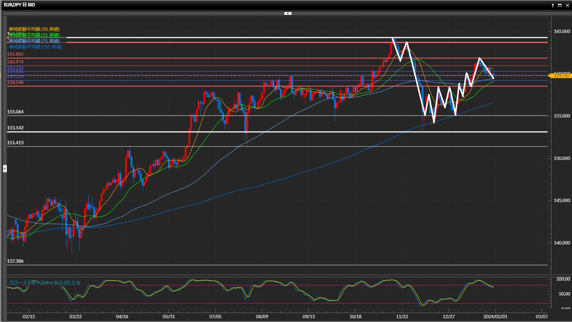The width and height of the screenshot is (572, 322).
Task: Select the 200-period blue moving average label
Action: tap(35, 47)
